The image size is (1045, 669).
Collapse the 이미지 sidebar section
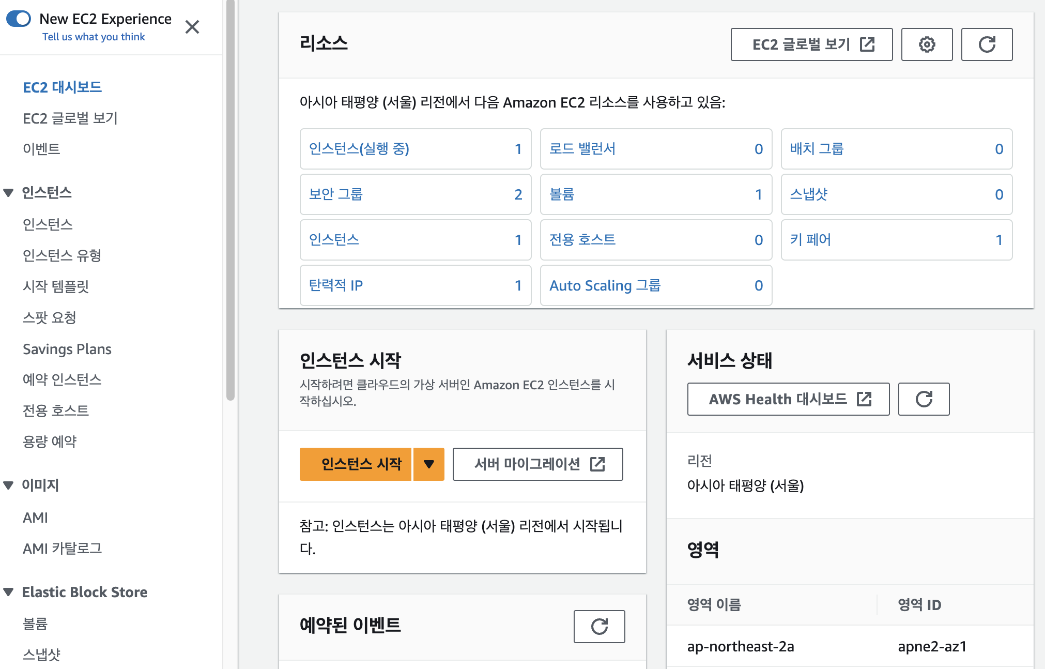click(x=8, y=485)
